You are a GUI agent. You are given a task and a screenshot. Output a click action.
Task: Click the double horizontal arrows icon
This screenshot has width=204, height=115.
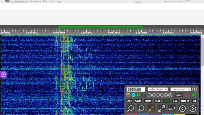pyautogui.click(x=172, y=109)
